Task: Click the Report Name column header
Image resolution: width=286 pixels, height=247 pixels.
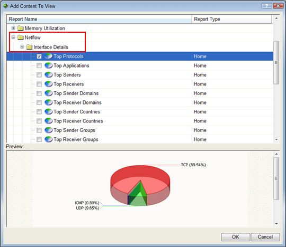Action: (x=99, y=19)
